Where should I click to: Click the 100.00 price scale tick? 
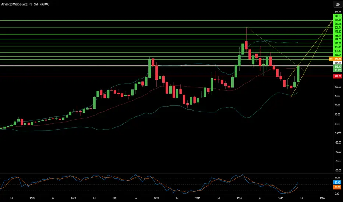[337, 87]
